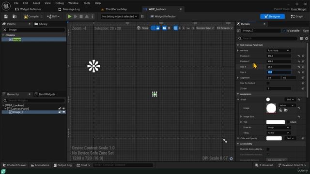
Task: Open the Draw As Image dropdown
Action: pyautogui.click(x=279, y=128)
